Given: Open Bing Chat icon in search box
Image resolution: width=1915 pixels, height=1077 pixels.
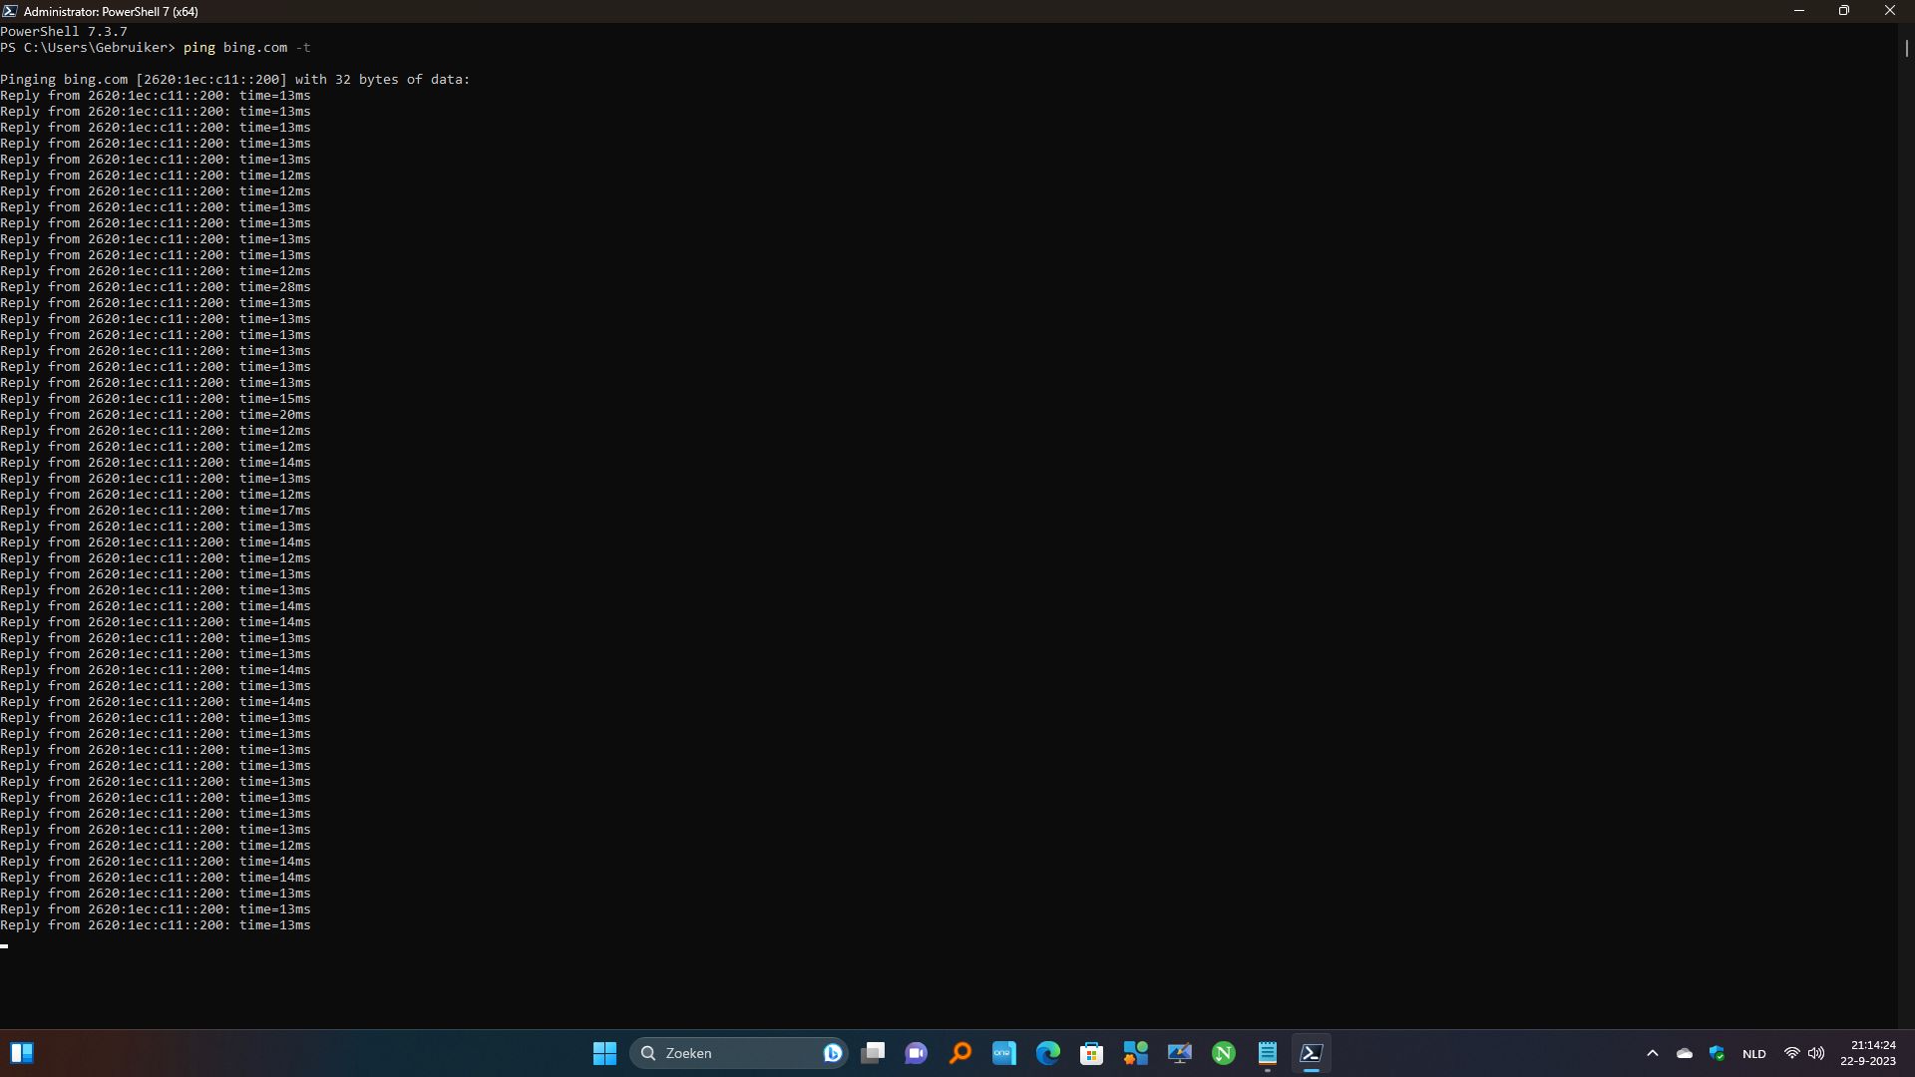Looking at the screenshot, I should (832, 1053).
